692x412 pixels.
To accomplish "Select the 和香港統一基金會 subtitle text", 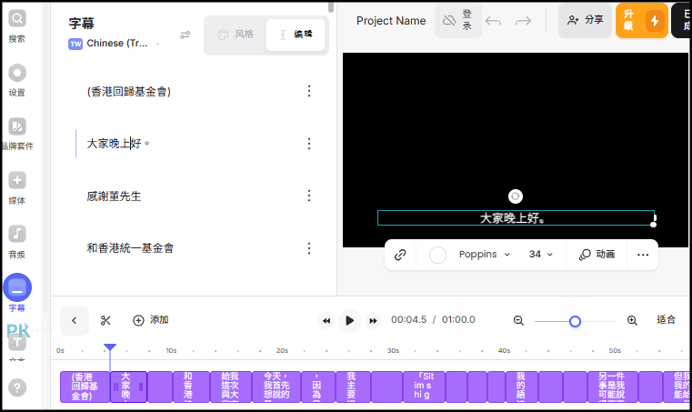I will [130, 248].
